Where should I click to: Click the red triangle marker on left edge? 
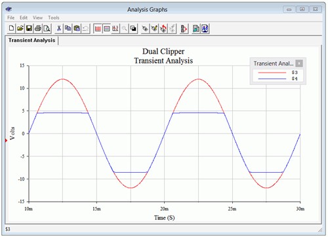coord(6,140)
